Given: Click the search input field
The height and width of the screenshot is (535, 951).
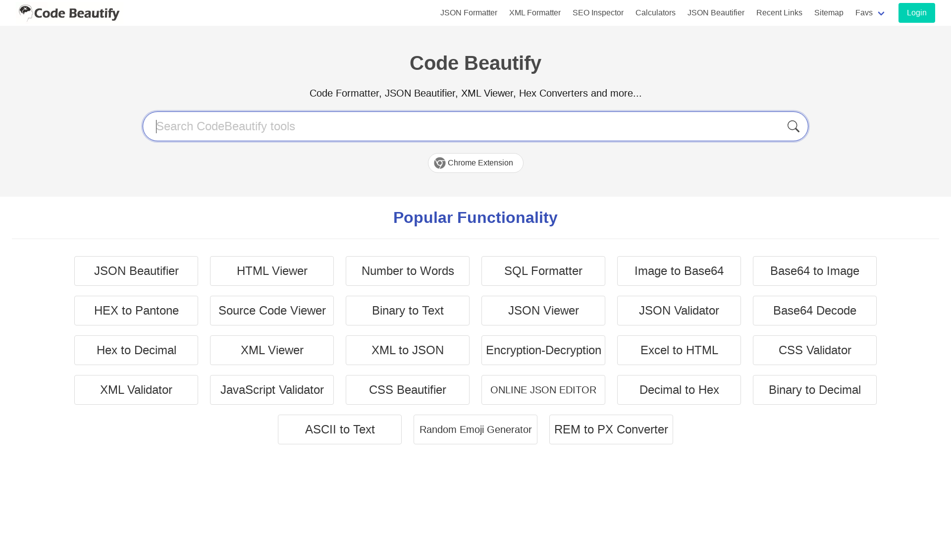Looking at the screenshot, I should click(x=475, y=126).
